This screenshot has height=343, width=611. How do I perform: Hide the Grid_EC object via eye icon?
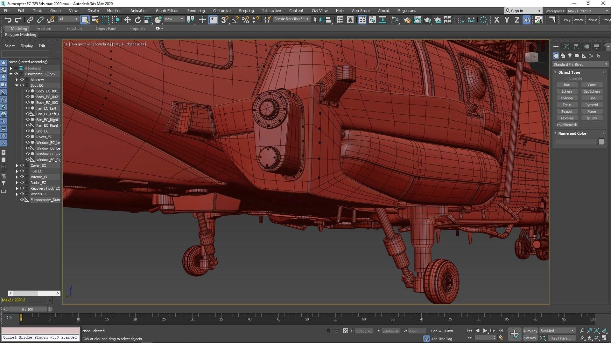pyautogui.click(x=27, y=131)
